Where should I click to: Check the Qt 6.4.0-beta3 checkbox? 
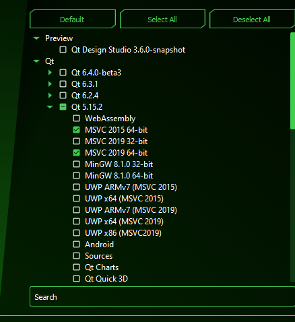[x=63, y=73]
